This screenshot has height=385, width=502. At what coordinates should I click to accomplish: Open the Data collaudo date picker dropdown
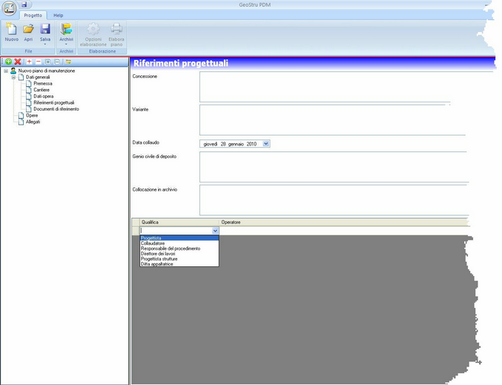pyautogui.click(x=265, y=144)
